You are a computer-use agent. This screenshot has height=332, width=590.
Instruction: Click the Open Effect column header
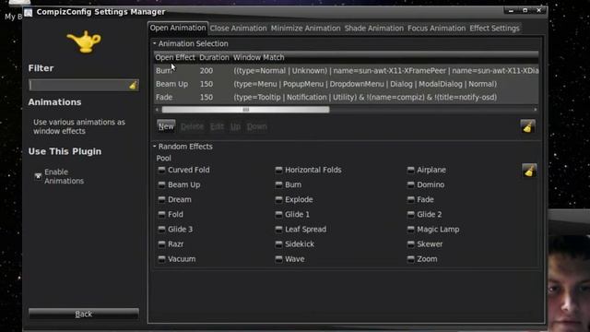(x=175, y=57)
